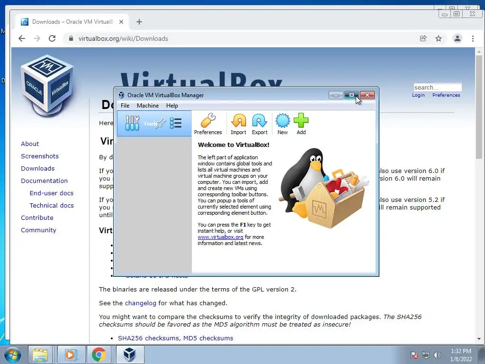Click the Chrome address bar URL
485x364 pixels.
pyautogui.click(x=123, y=39)
